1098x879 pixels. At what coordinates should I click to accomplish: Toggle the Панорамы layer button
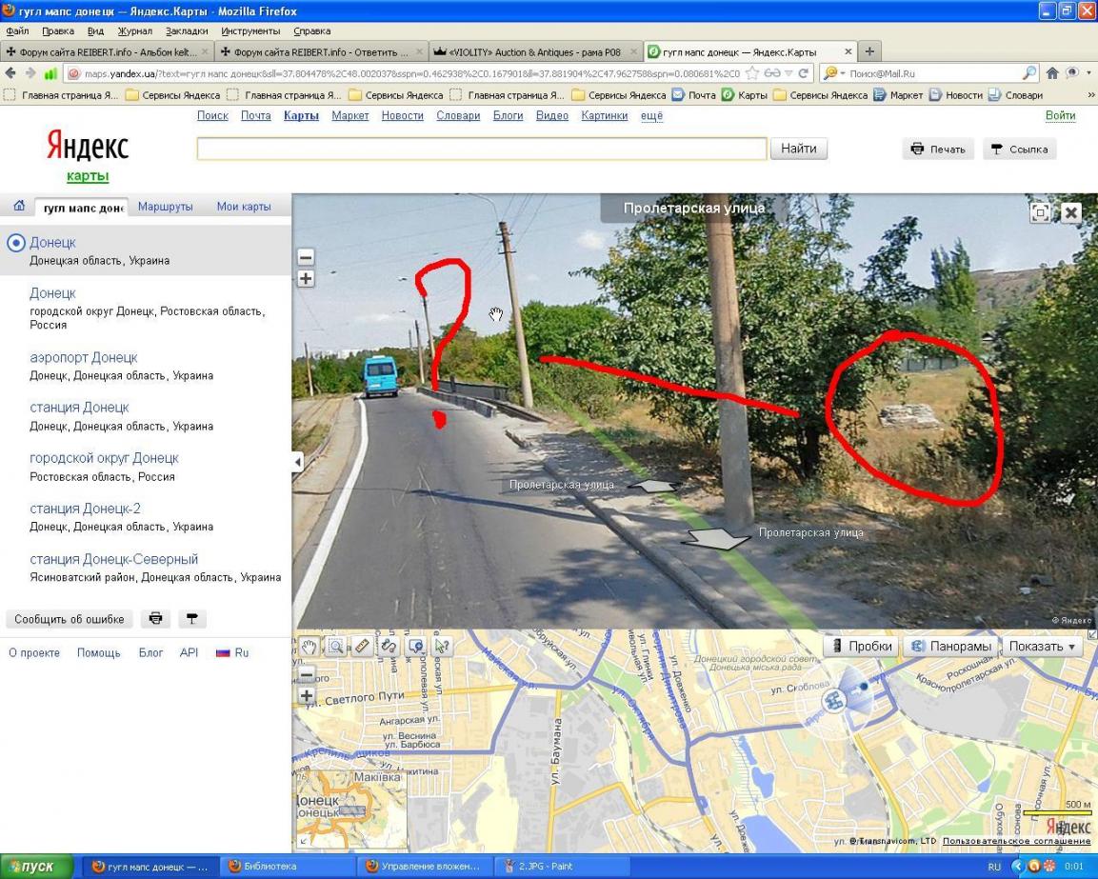click(x=951, y=646)
